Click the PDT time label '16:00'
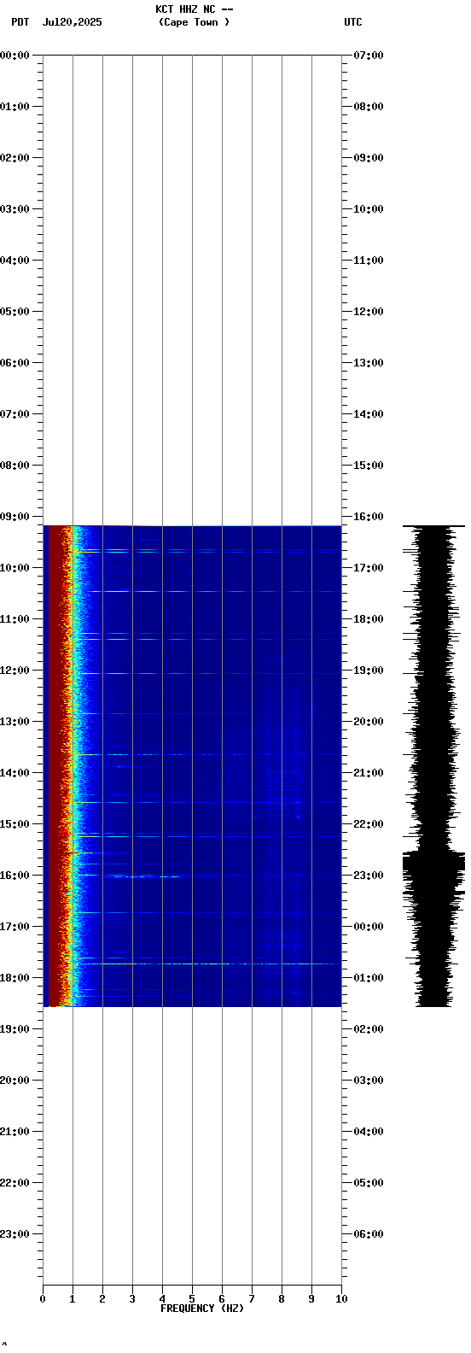471x1353 pixels. click(x=15, y=876)
